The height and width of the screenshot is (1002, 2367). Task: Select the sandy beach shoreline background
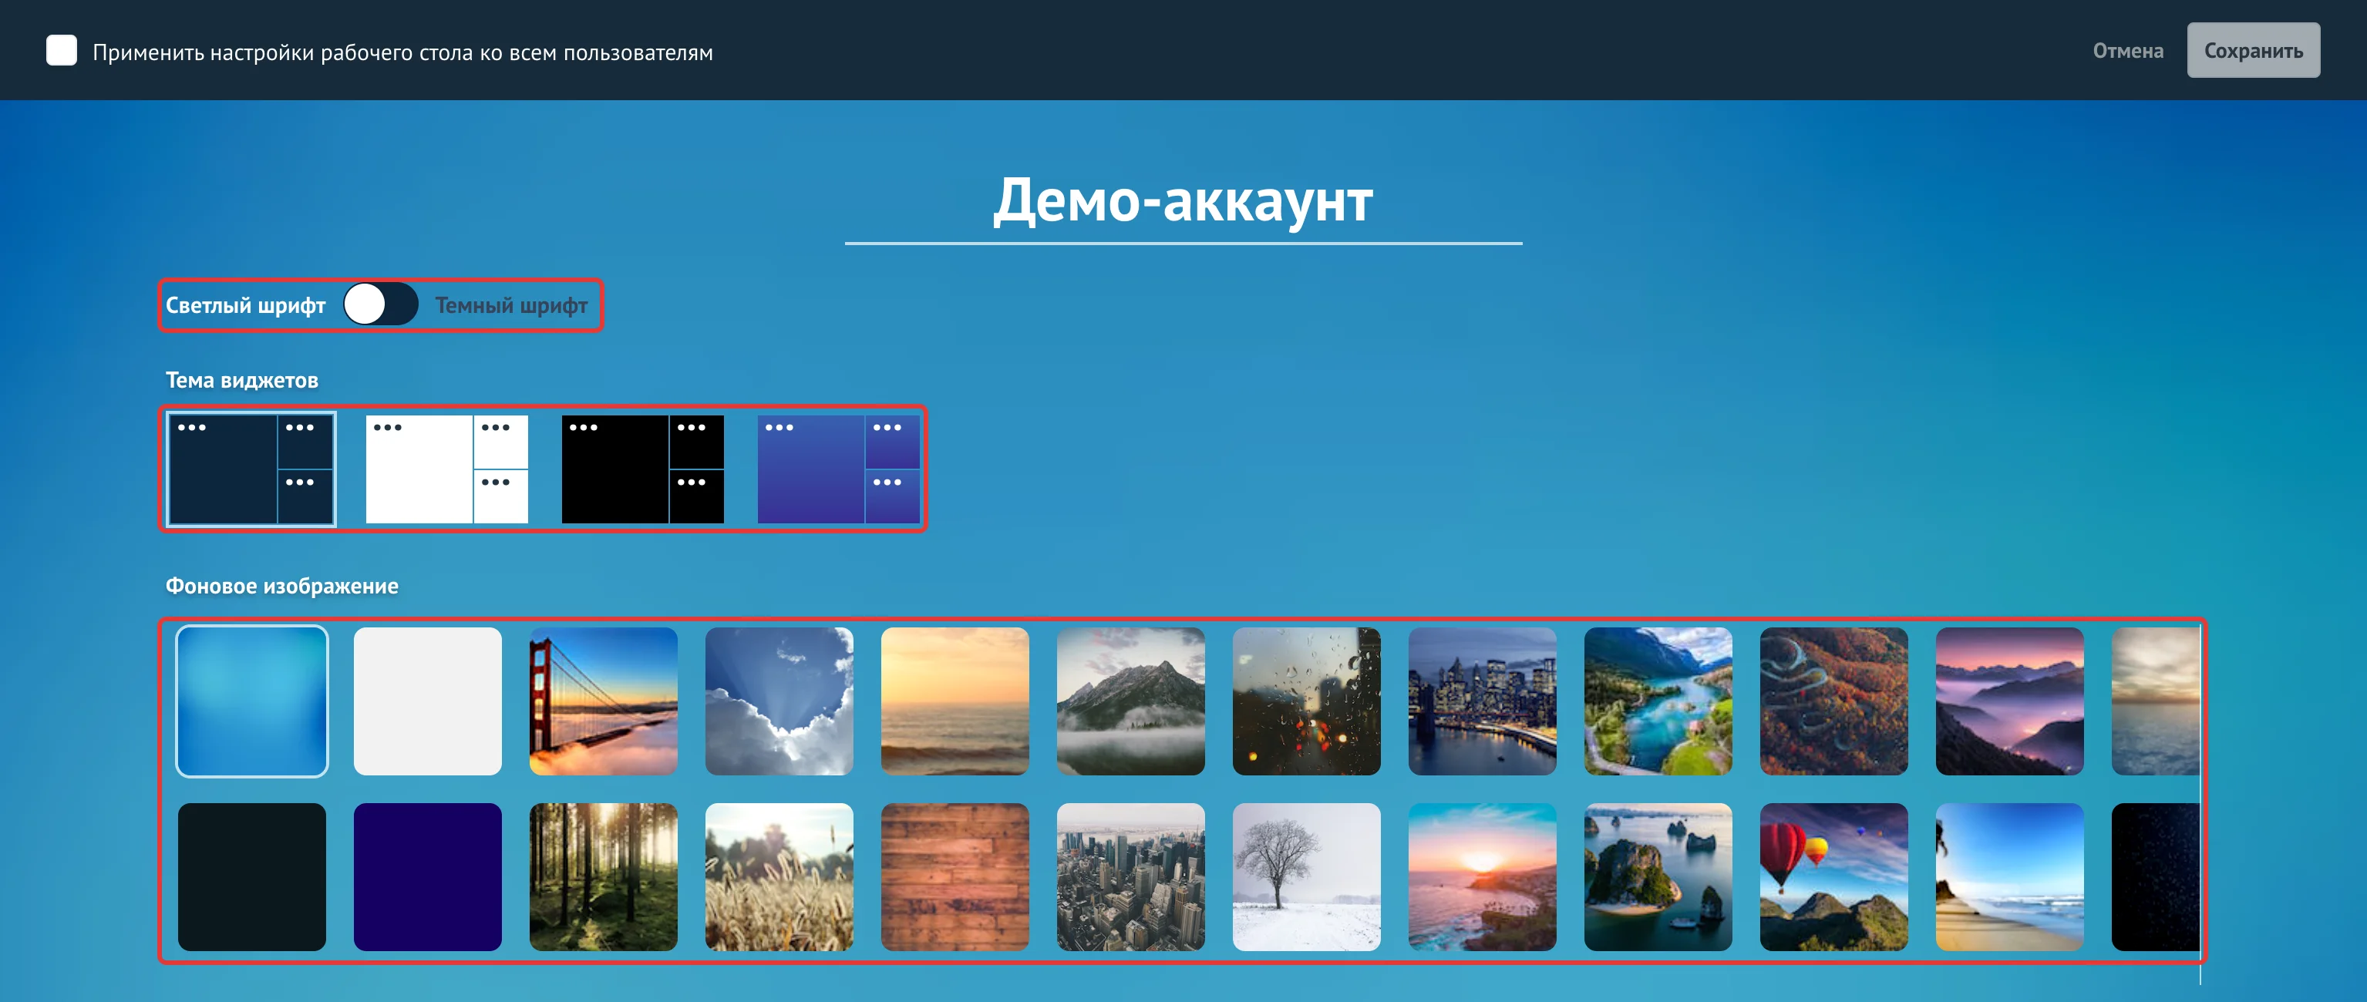[2009, 877]
